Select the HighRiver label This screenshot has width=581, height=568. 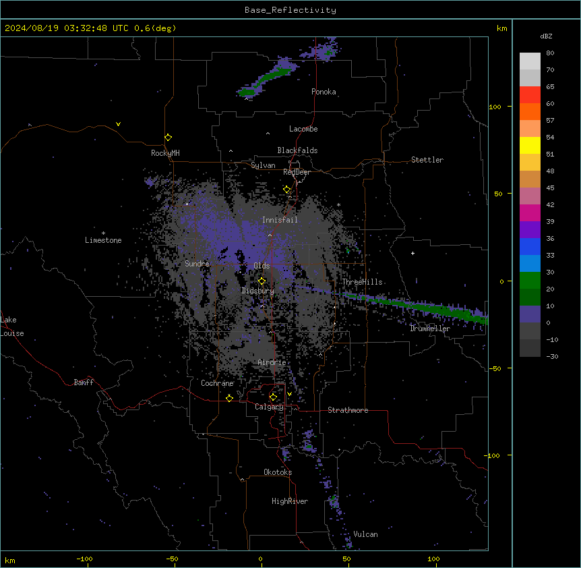click(x=290, y=501)
